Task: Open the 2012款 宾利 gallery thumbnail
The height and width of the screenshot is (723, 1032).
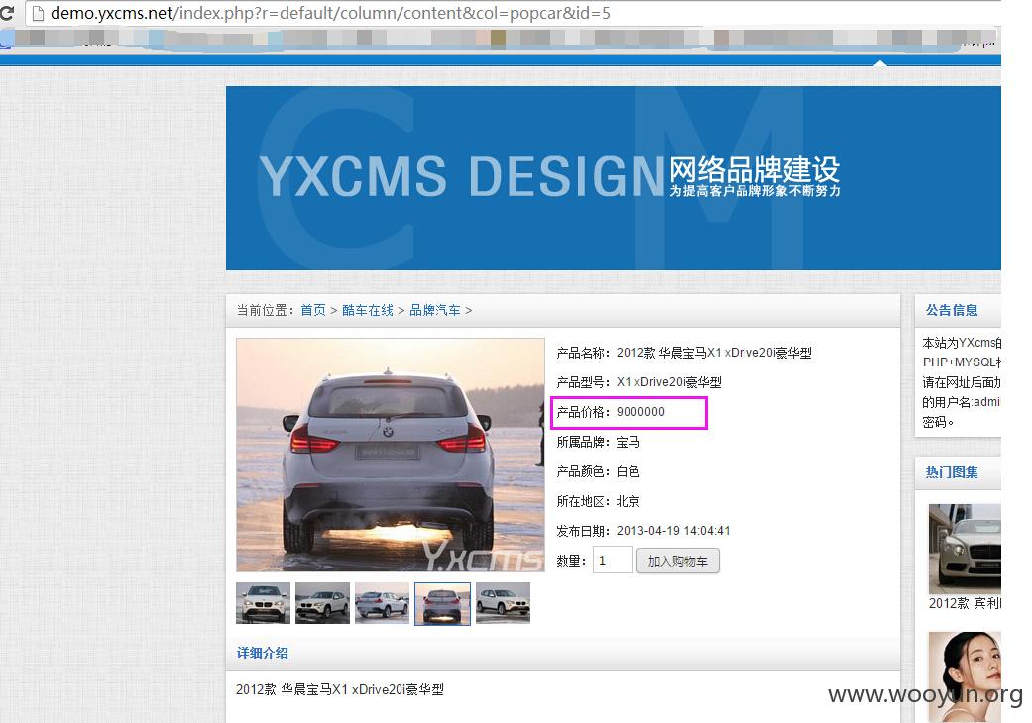Action: 965,549
